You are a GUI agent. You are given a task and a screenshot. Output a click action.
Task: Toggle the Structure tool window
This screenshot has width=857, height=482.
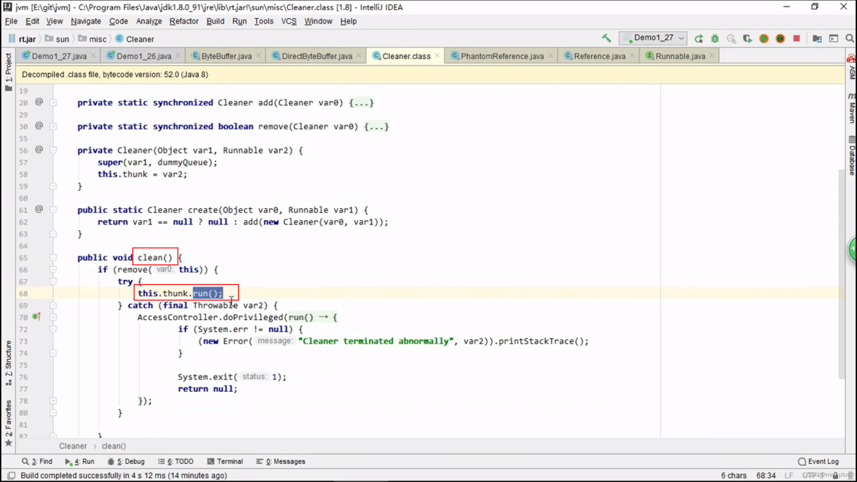(8, 363)
